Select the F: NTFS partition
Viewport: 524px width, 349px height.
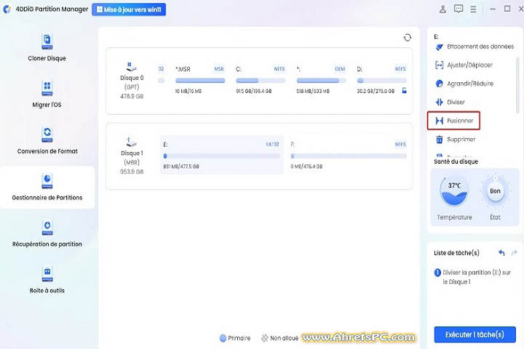tap(349, 155)
